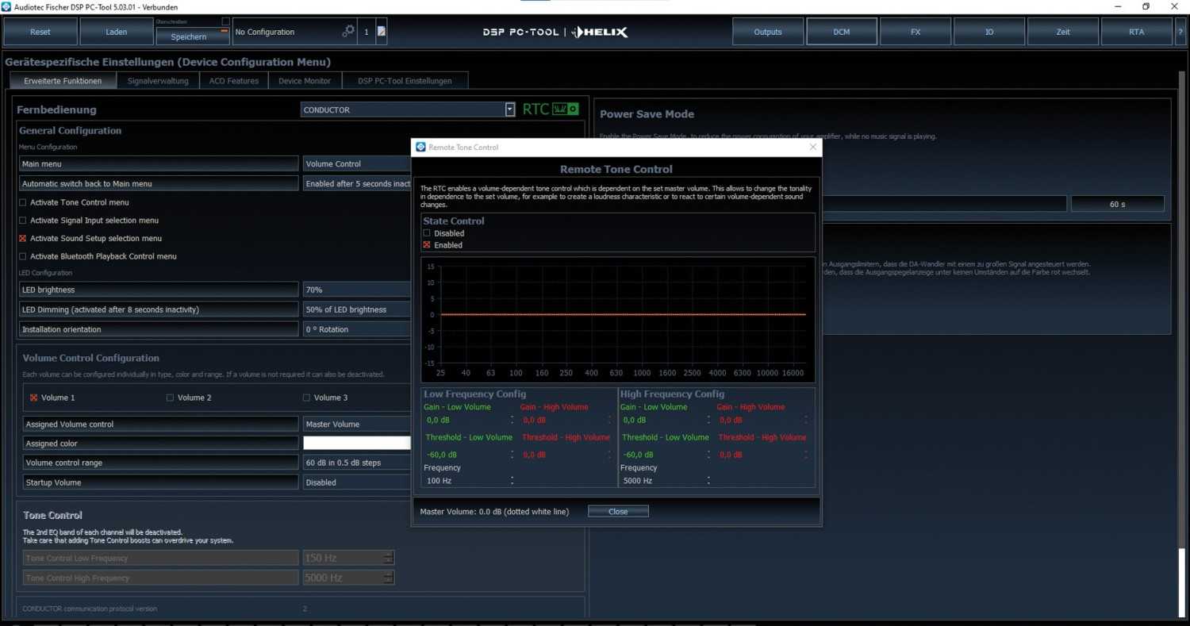1190x626 pixels.
Task: Click the Remote Tone Control dialog title icon
Action: pyautogui.click(x=420, y=147)
